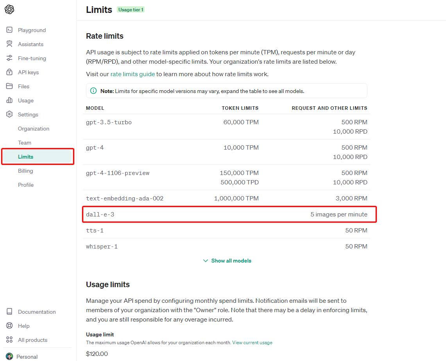The width and height of the screenshot is (446, 361).
Task: Click the 3,000 RPM value
Action: click(x=351, y=198)
